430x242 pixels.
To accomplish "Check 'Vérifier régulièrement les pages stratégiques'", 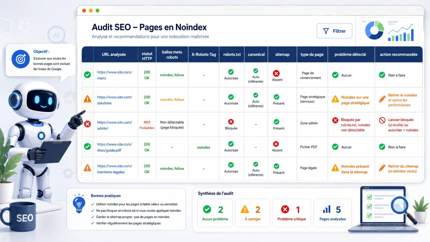I will [92, 223].
